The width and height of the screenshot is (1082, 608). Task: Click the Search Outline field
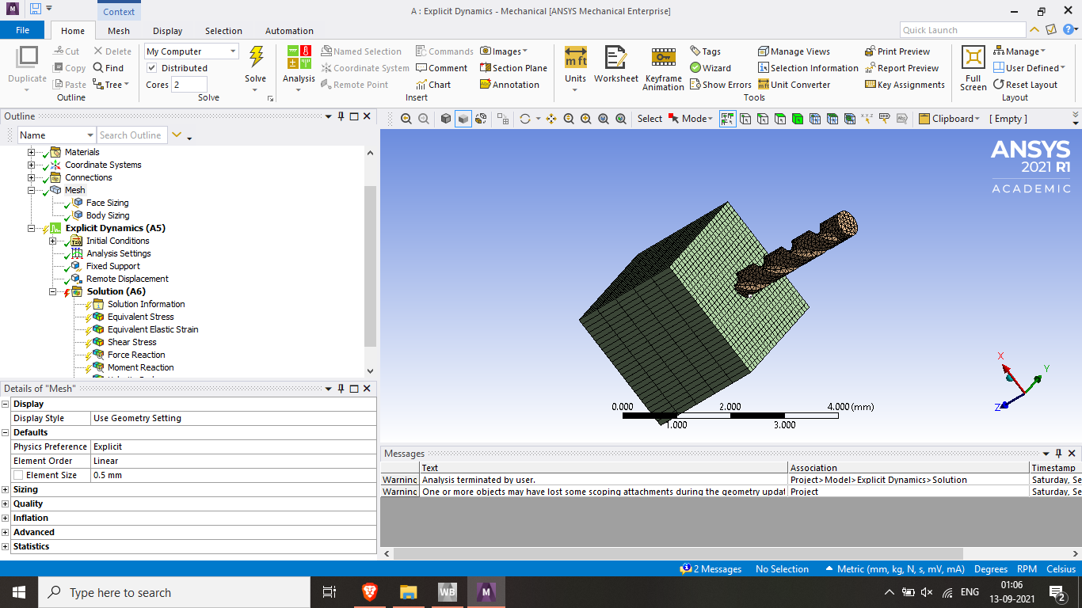pos(132,135)
